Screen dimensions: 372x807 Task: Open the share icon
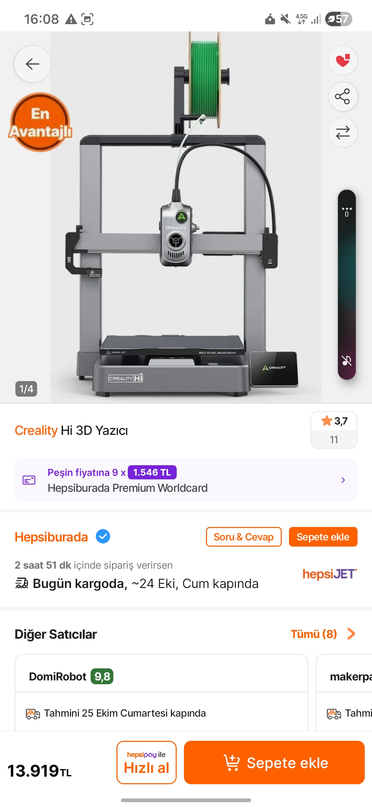pos(343,97)
